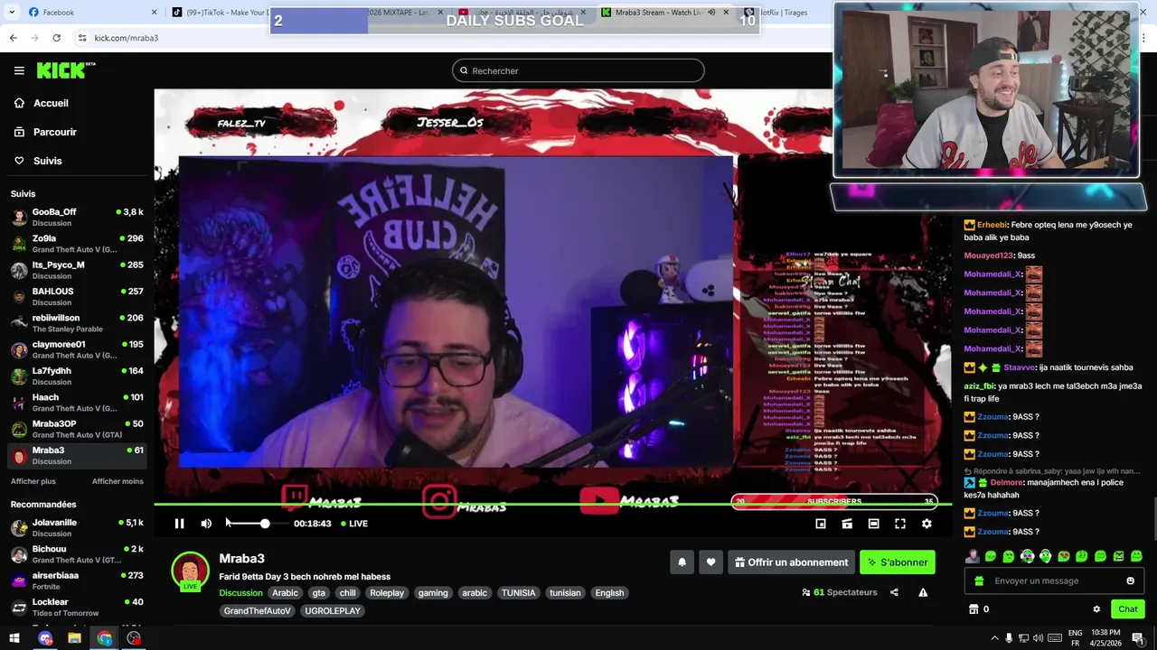Toggle notification bell for Mraba3

click(x=682, y=562)
